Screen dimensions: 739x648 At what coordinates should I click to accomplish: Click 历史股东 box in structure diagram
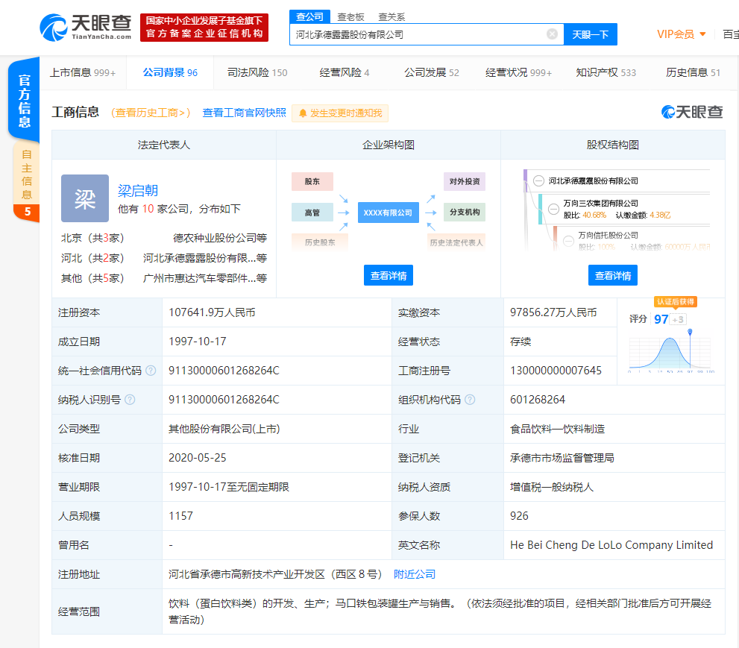click(320, 242)
